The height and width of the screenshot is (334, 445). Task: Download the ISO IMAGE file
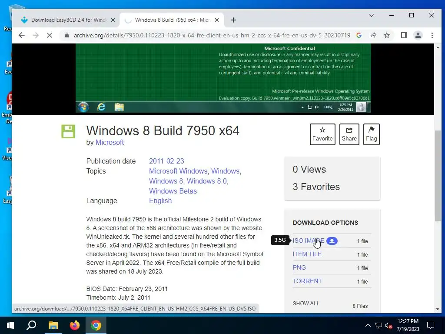click(308, 240)
